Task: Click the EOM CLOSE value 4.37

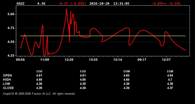Action: pyautogui.click(x=170, y=88)
